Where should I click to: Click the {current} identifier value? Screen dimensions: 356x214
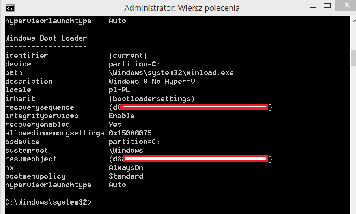point(128,55)
